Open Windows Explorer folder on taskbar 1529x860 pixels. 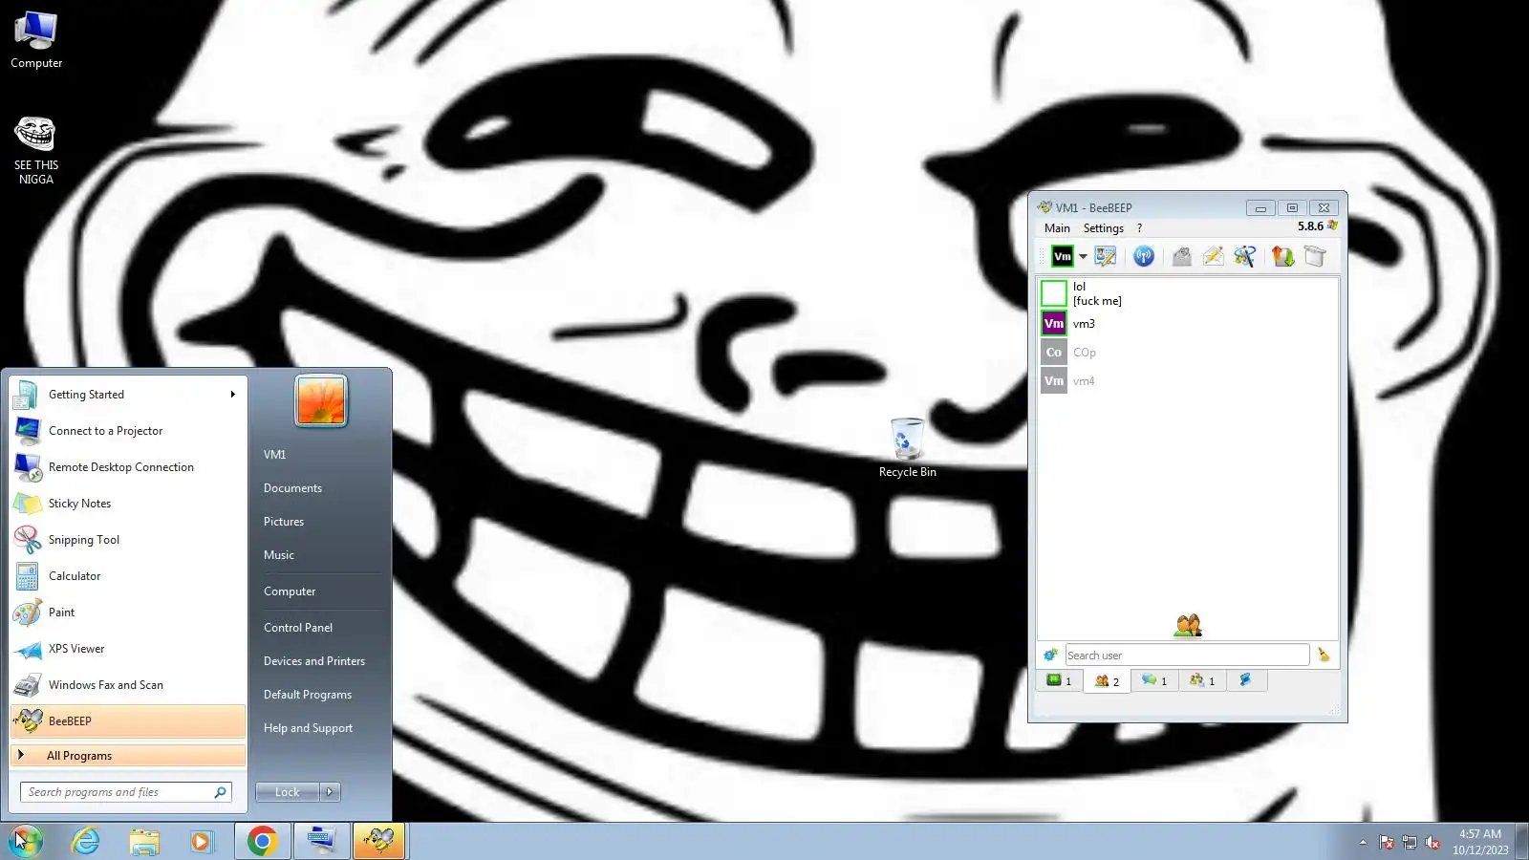144,841
